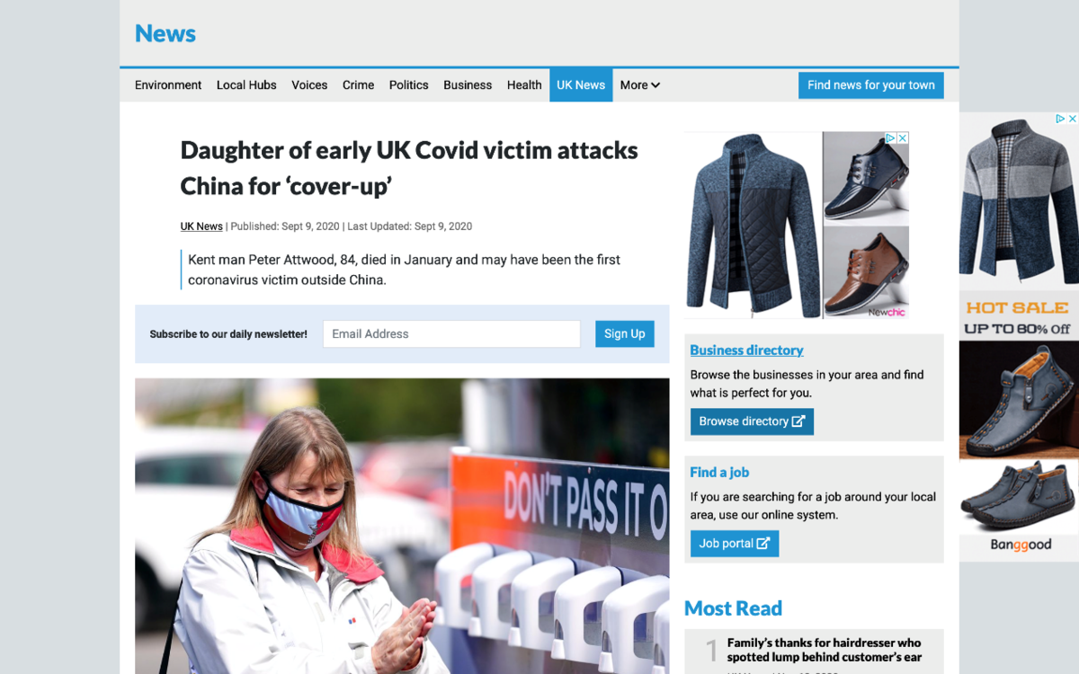Close the Newchic jacket ad
The image size is (1079, 674).
click(x=903, y=138)
